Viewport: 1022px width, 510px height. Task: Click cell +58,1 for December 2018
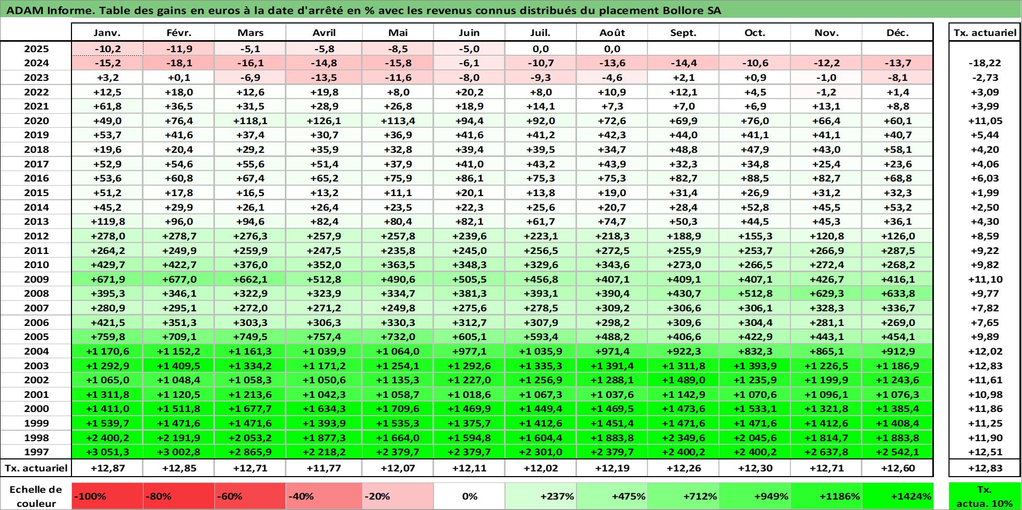(x=897, y=150)
